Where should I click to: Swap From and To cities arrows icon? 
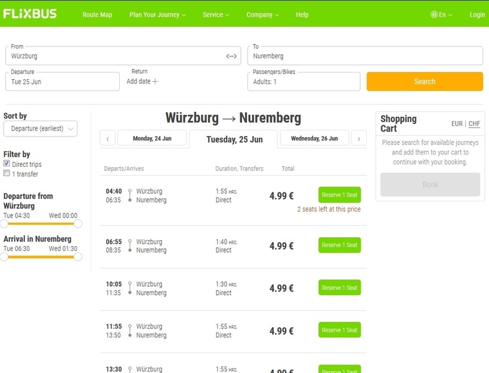231,56
